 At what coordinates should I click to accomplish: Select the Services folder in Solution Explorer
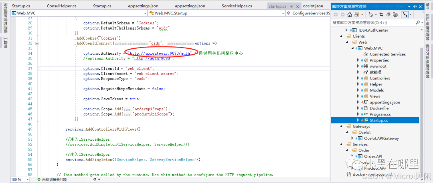tap(360, 144)
